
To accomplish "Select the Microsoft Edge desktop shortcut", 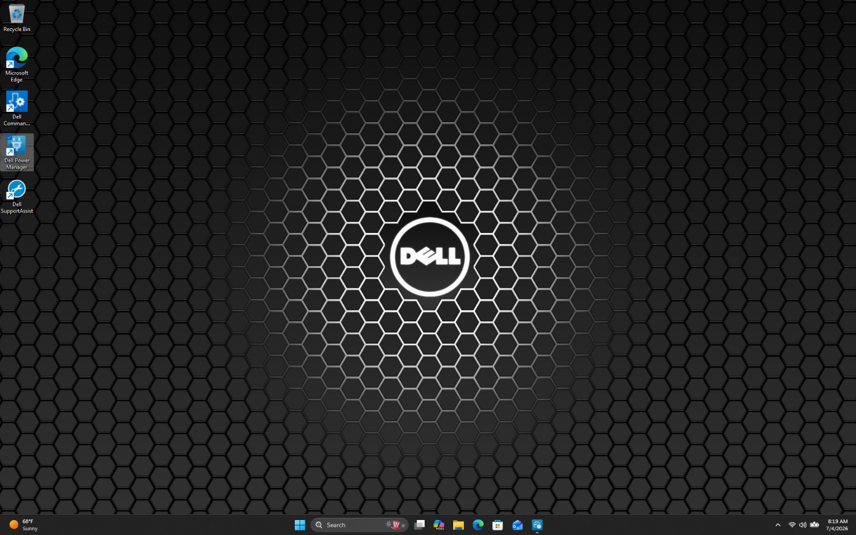I will click(17, 65).
